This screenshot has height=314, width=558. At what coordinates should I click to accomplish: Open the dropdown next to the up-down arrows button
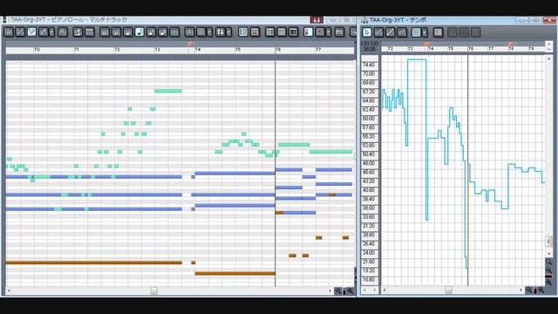[228, 32]
